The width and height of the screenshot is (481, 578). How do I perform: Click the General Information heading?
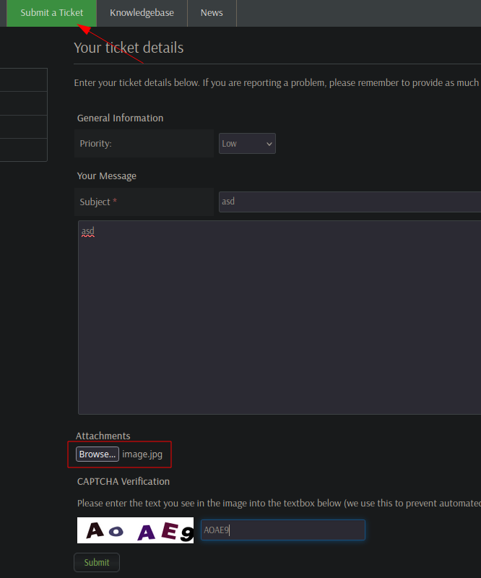120,118
